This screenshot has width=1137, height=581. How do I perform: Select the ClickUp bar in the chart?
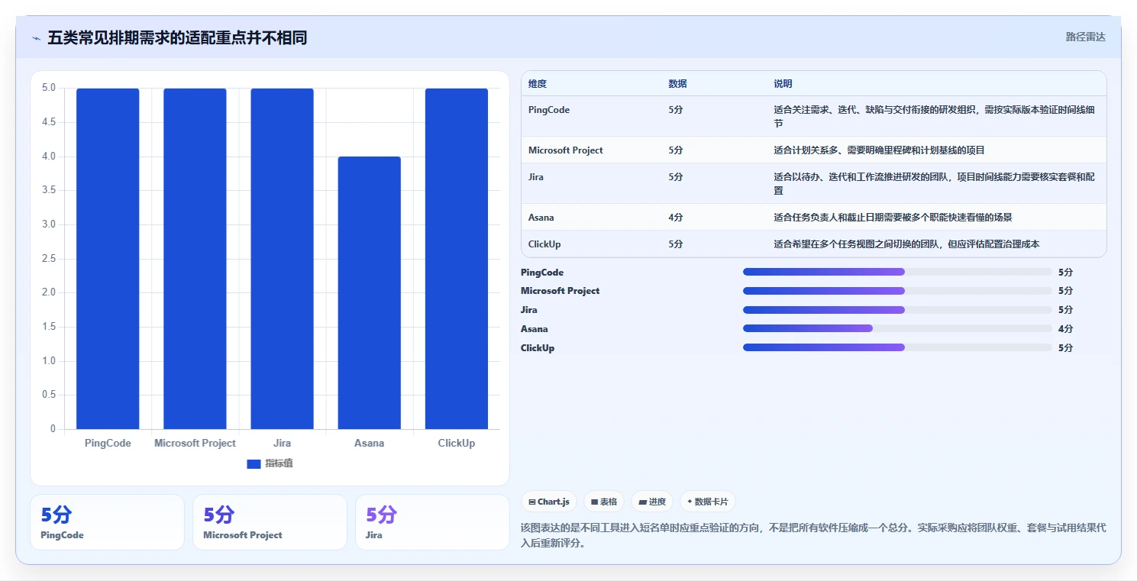[457, 259]
